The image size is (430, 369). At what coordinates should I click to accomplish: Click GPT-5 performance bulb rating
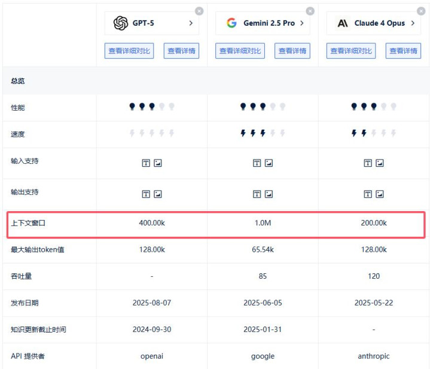coord(152,106)
